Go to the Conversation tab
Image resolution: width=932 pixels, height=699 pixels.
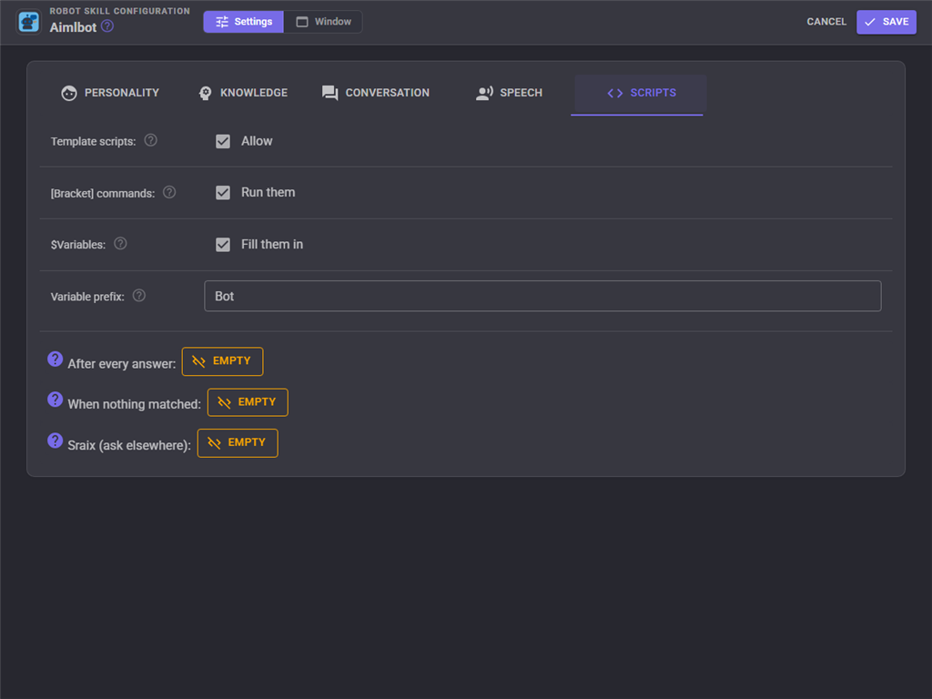376,94
